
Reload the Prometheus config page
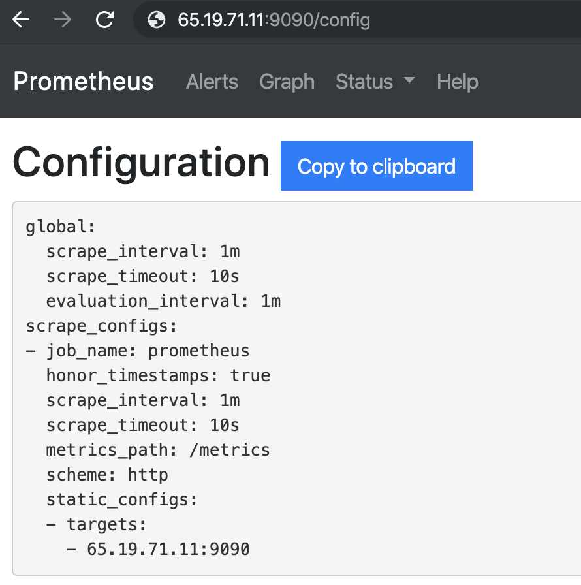click(104, 20)
